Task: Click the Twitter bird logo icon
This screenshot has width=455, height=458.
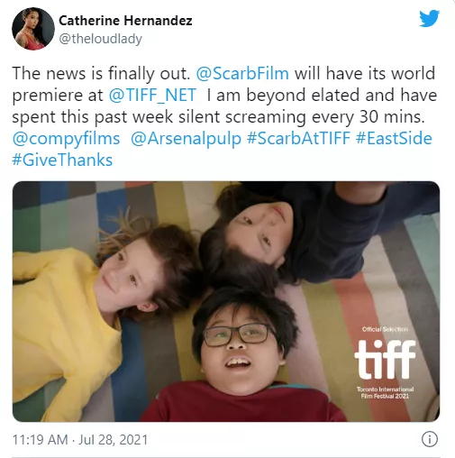Action: (429, 18)
